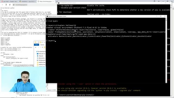This screenshot has height=98, width=174.
Task: Minimize the front Командная строка window
Action: coord(157,16)
